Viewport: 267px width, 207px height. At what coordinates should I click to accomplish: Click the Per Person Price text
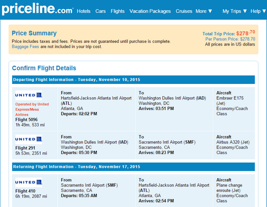230,39
